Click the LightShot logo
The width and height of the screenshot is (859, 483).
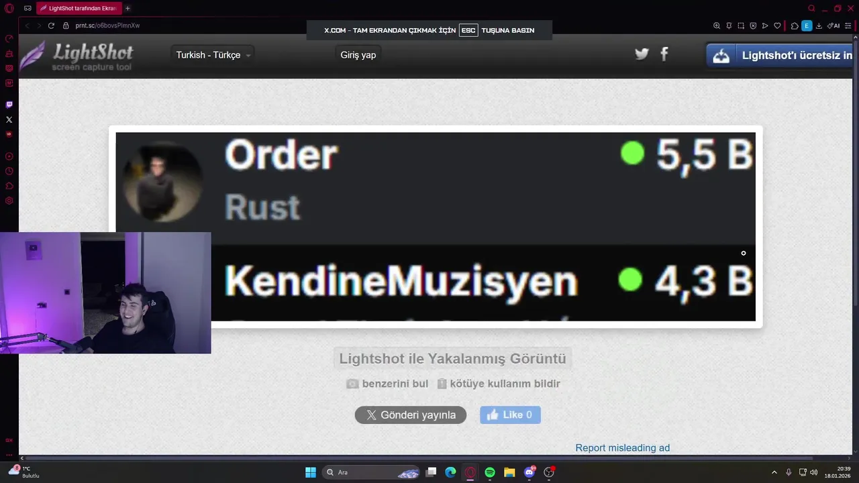(x=76, y=56)
